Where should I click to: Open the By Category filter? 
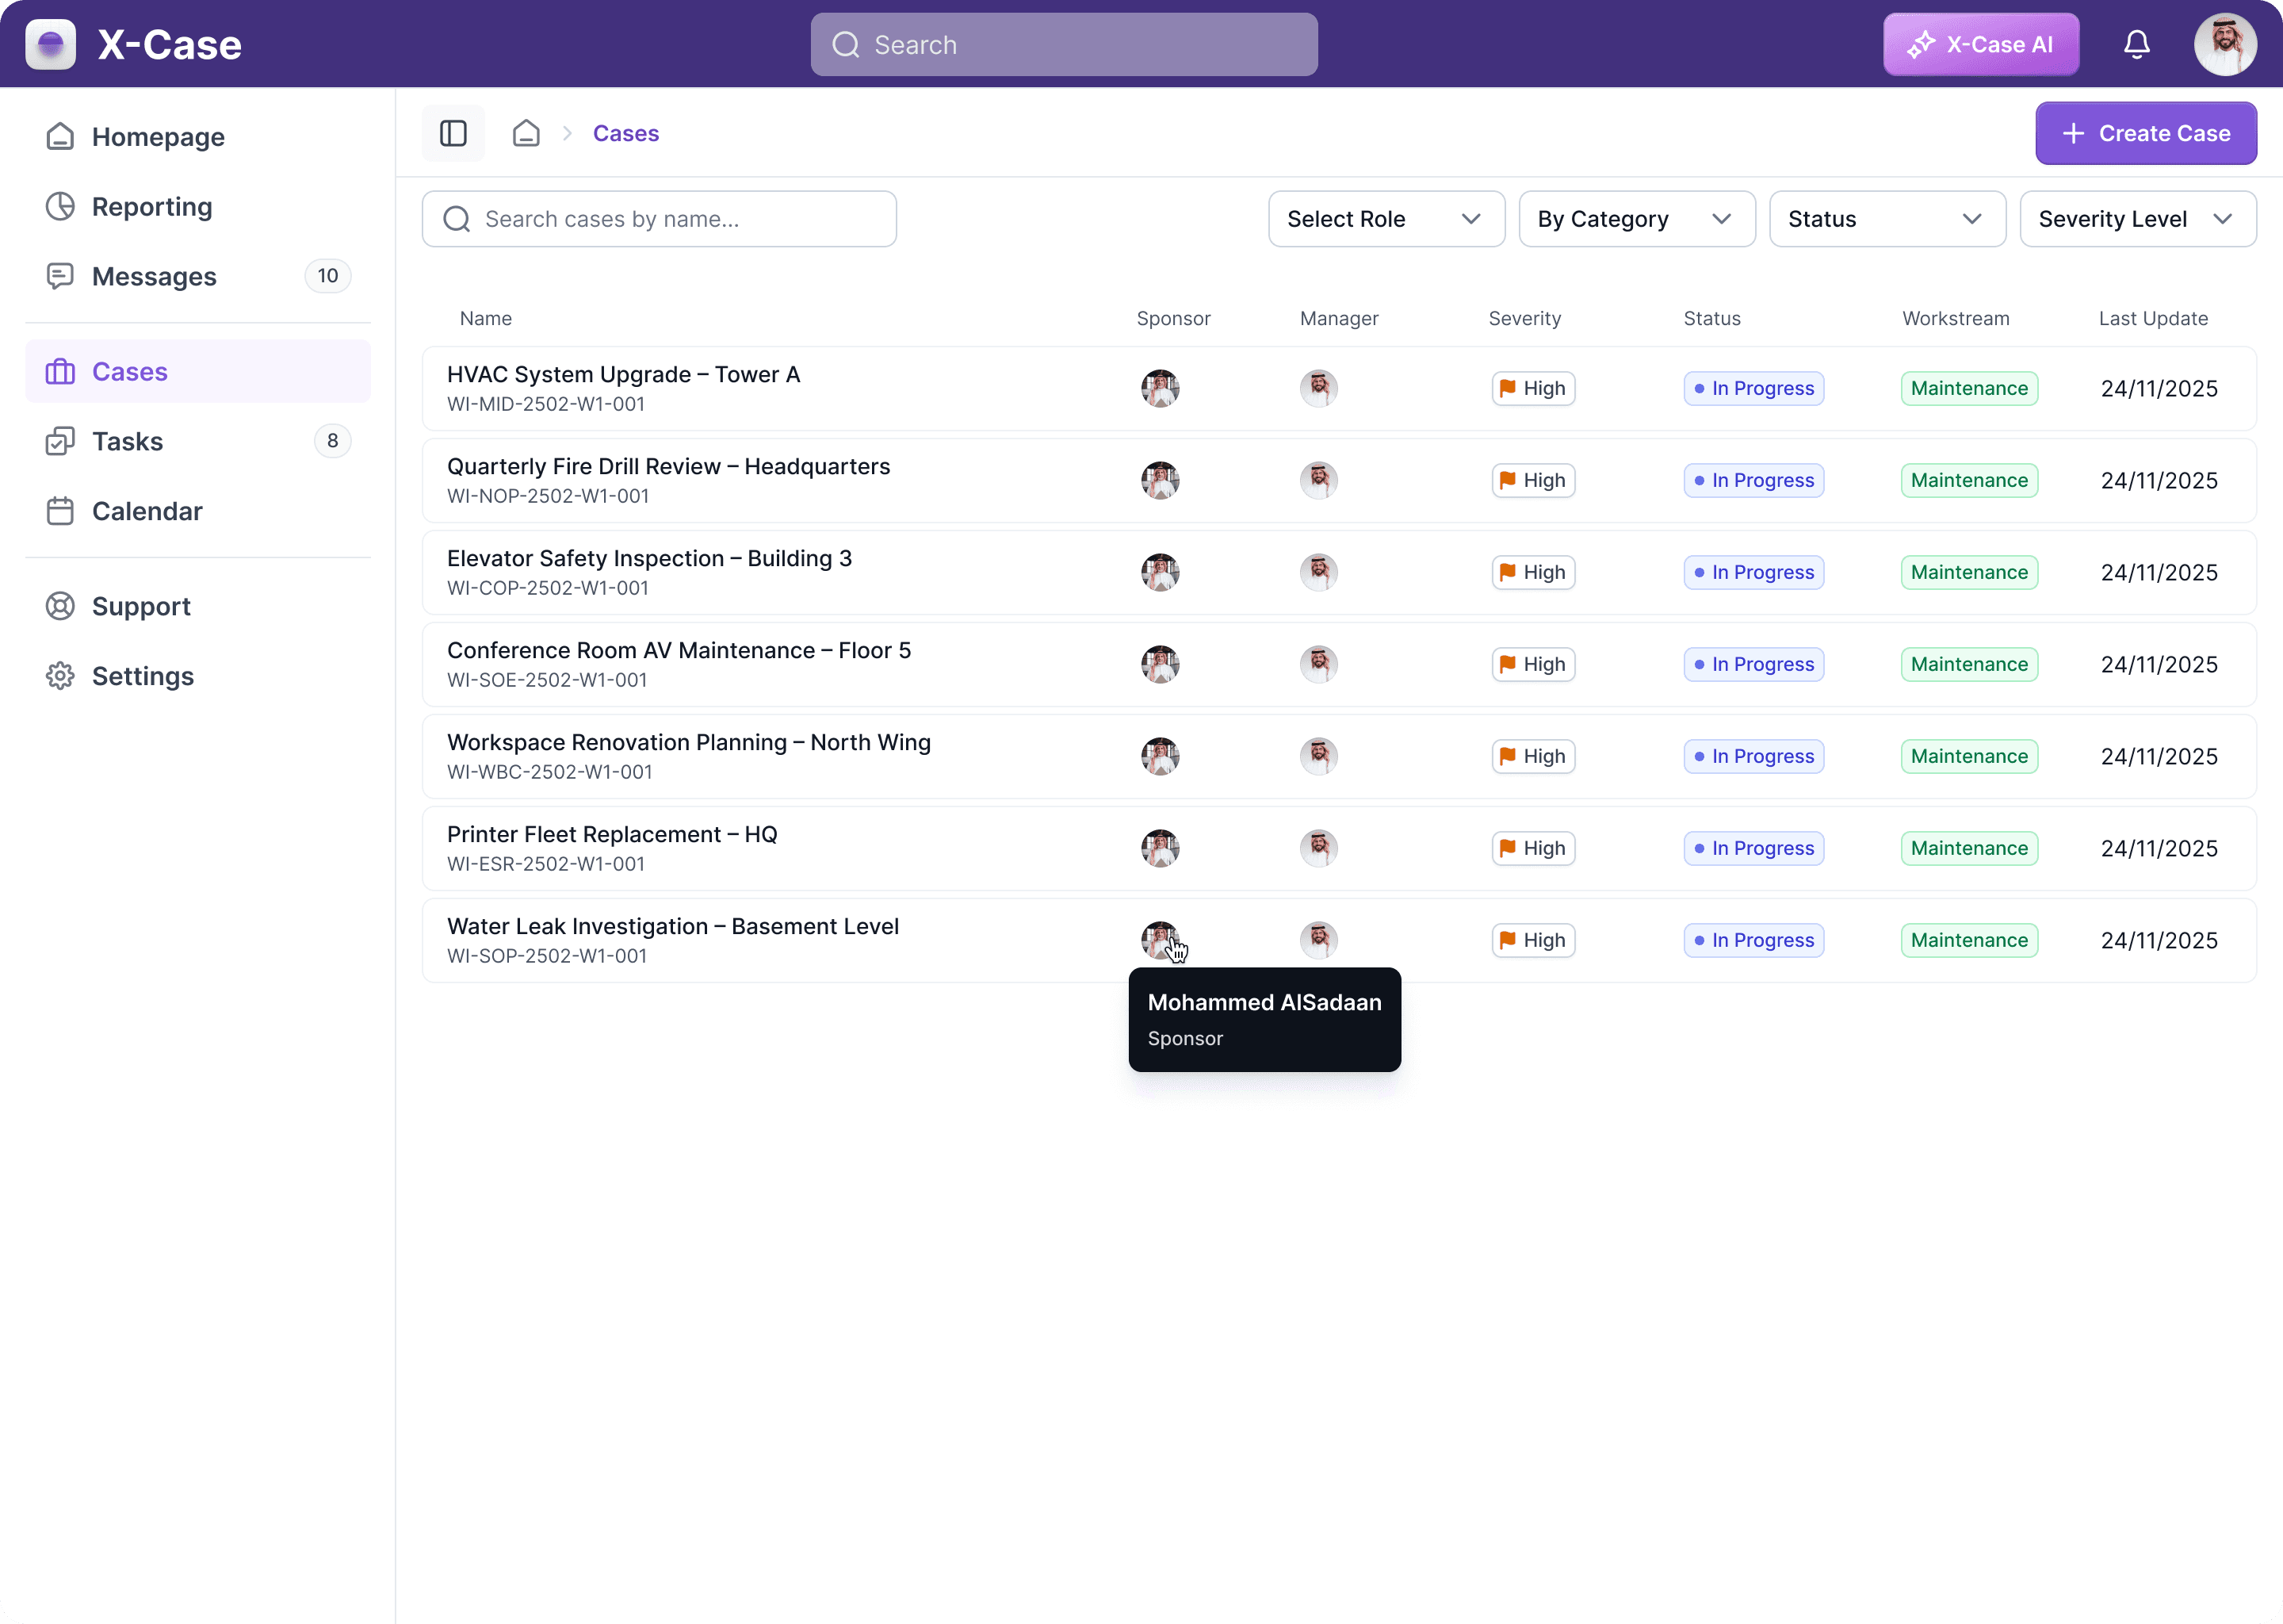pyautogui.click(x=1635, y=219)
